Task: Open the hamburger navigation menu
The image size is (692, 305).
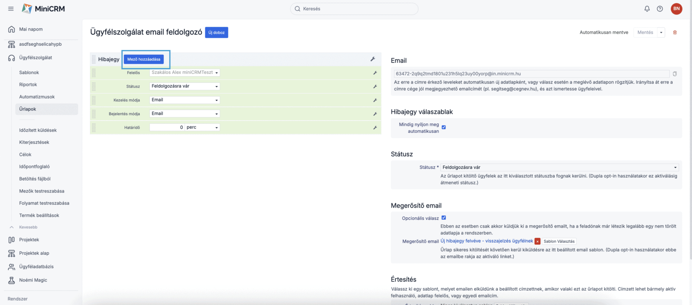Action: (11, 9)
